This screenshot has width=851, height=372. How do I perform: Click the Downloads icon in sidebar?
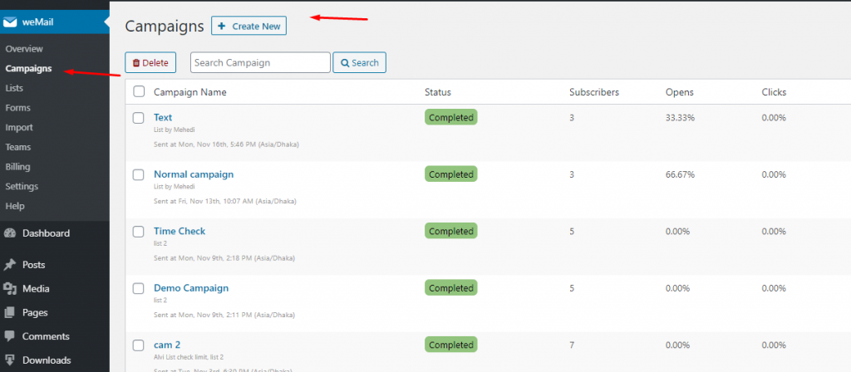10,360
